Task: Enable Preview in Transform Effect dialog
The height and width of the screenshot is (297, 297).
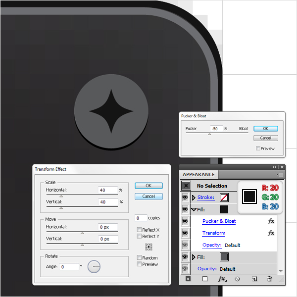Action: [139, 264]
